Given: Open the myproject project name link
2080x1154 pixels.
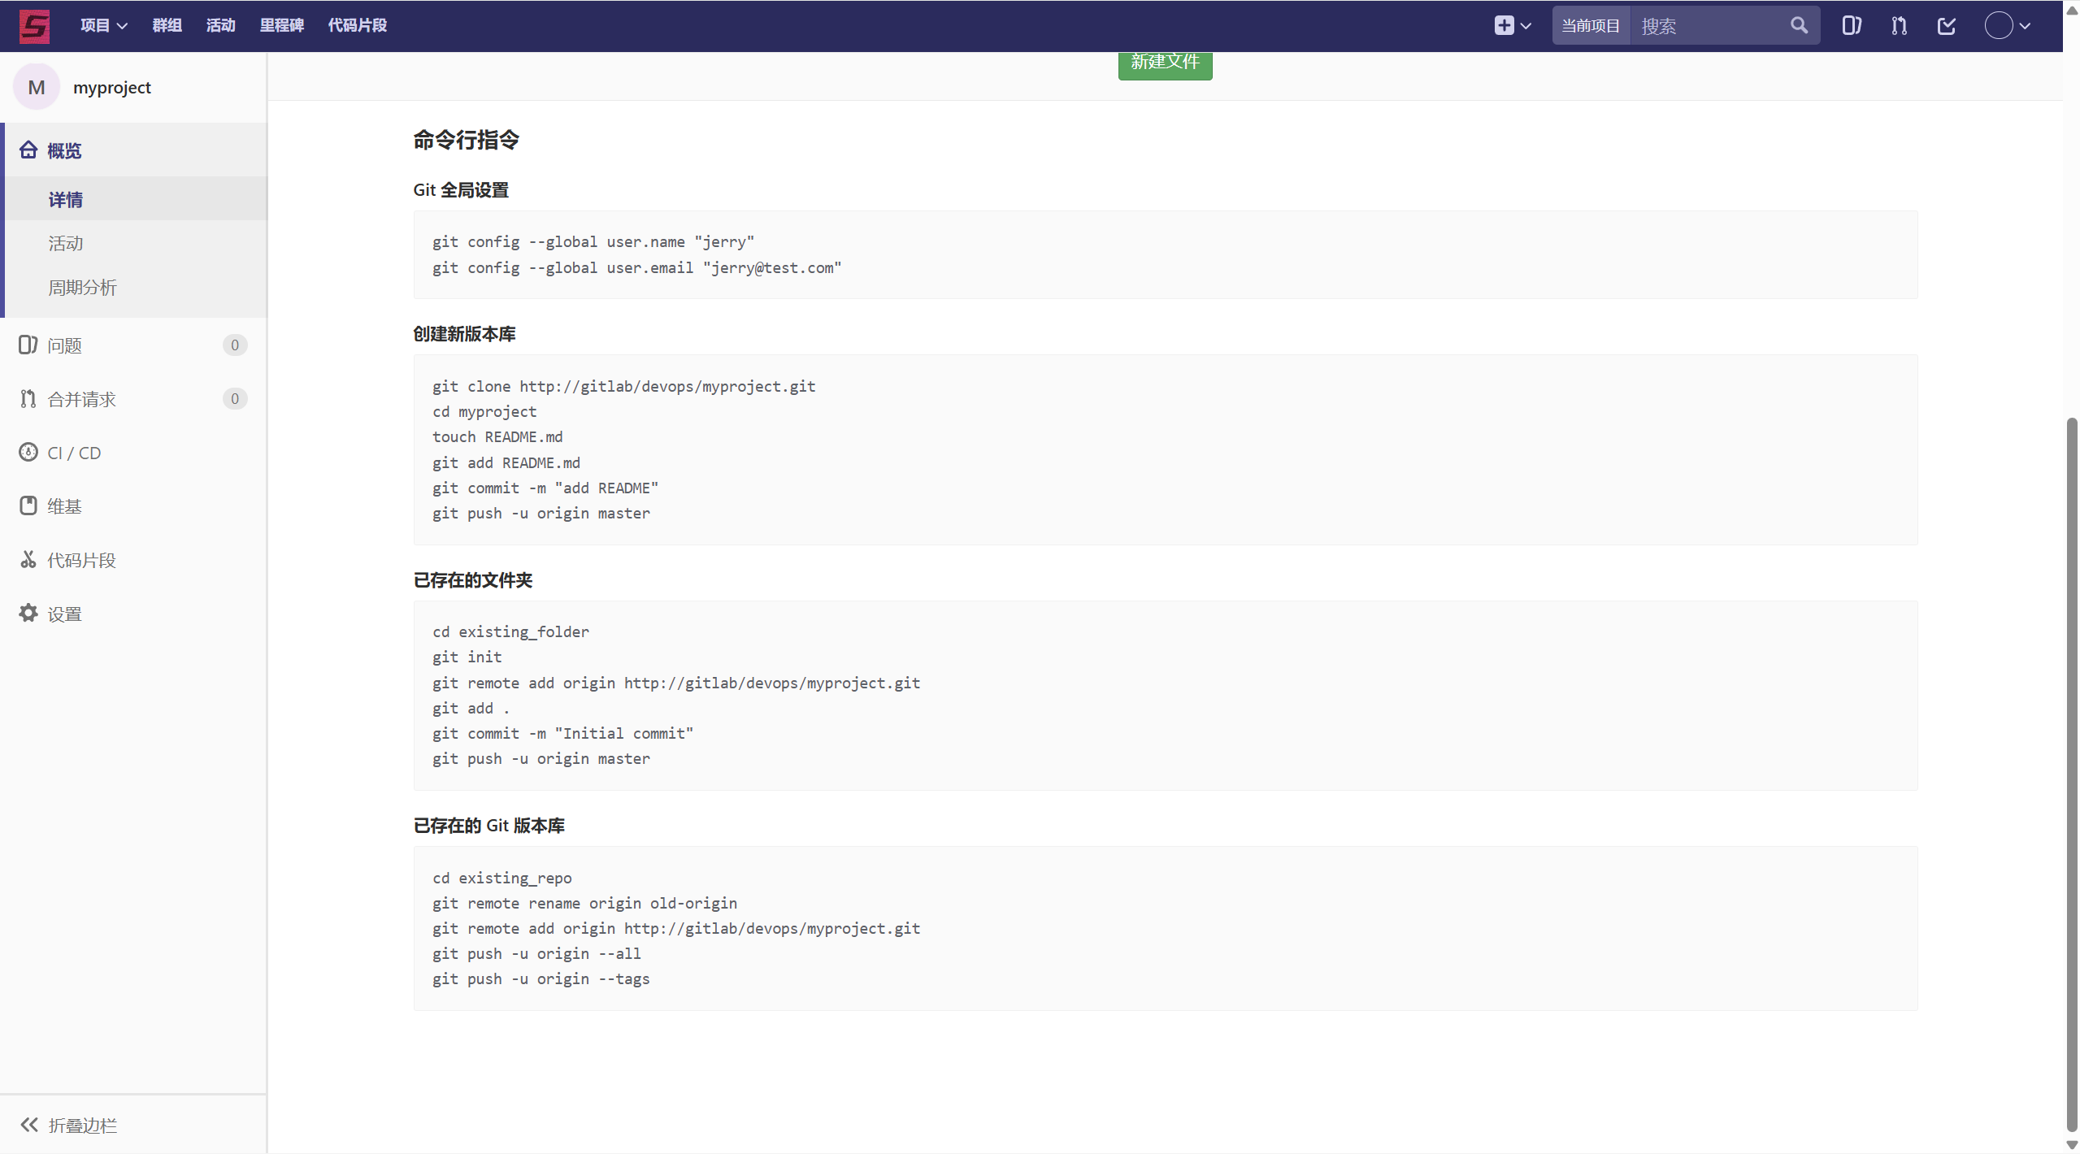Looking at the screenshot, I should click(112, 88).
